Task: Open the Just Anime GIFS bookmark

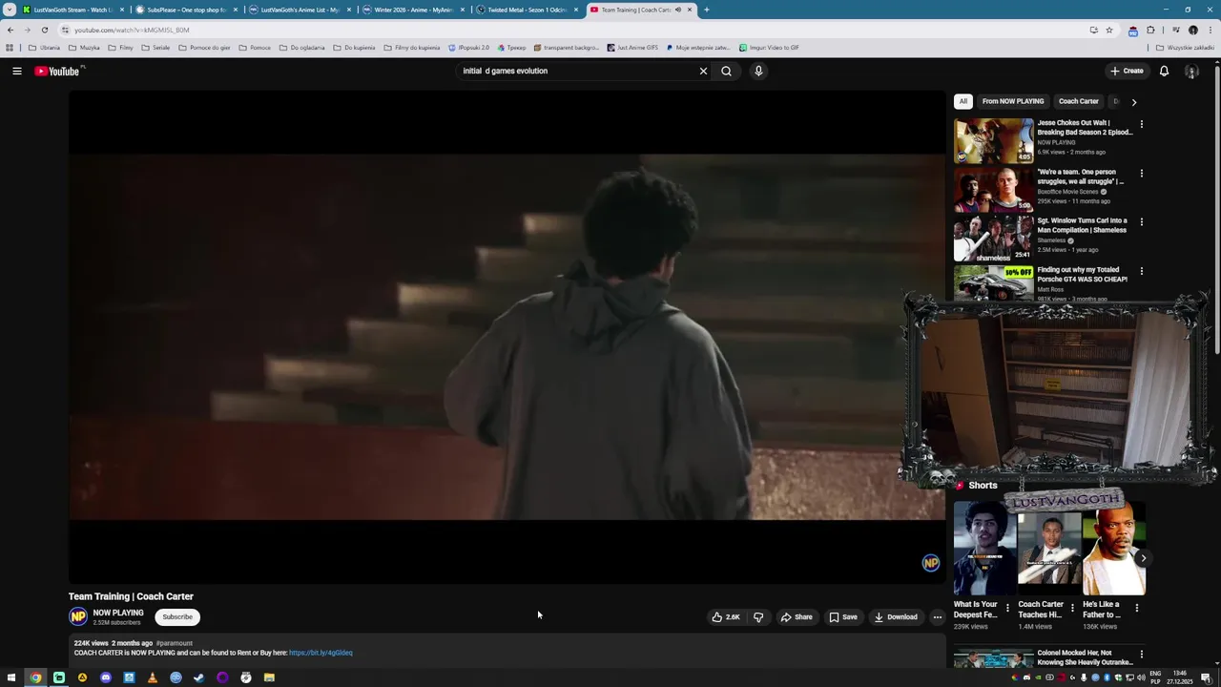Action: (632, 48)
